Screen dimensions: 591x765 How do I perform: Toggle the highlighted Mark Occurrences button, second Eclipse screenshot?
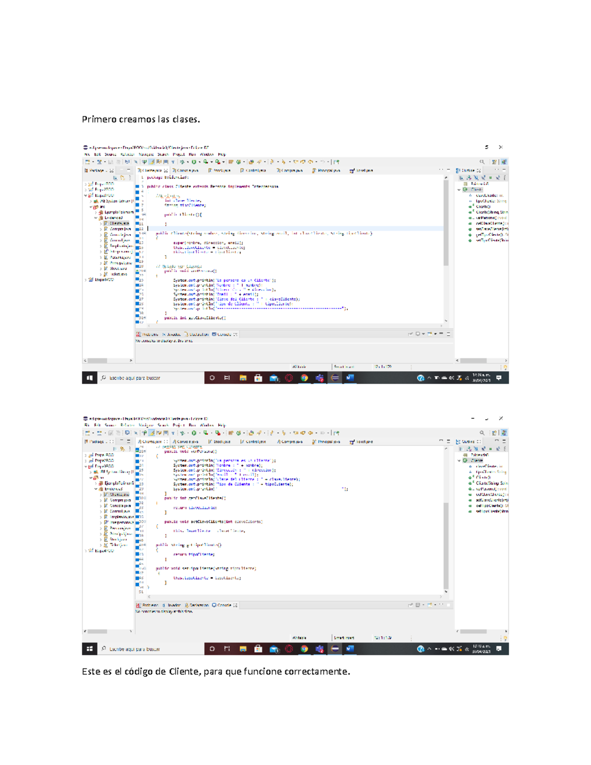(x=153, y=433)
